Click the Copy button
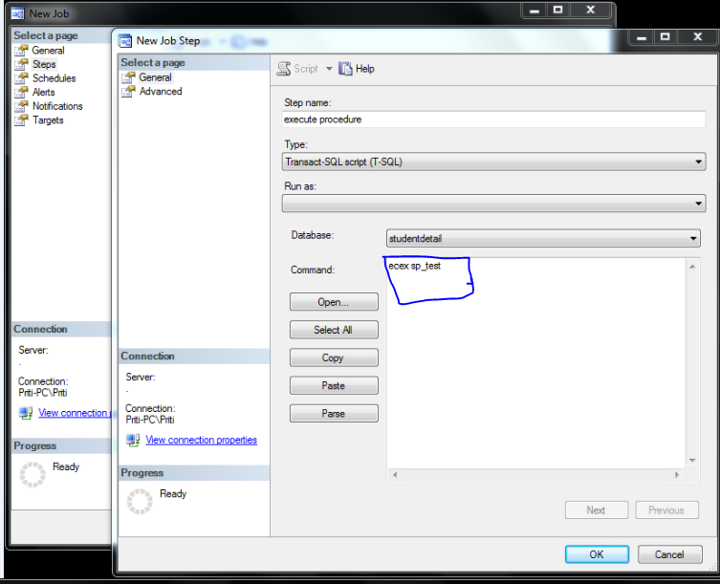 (x=334, y=357)
